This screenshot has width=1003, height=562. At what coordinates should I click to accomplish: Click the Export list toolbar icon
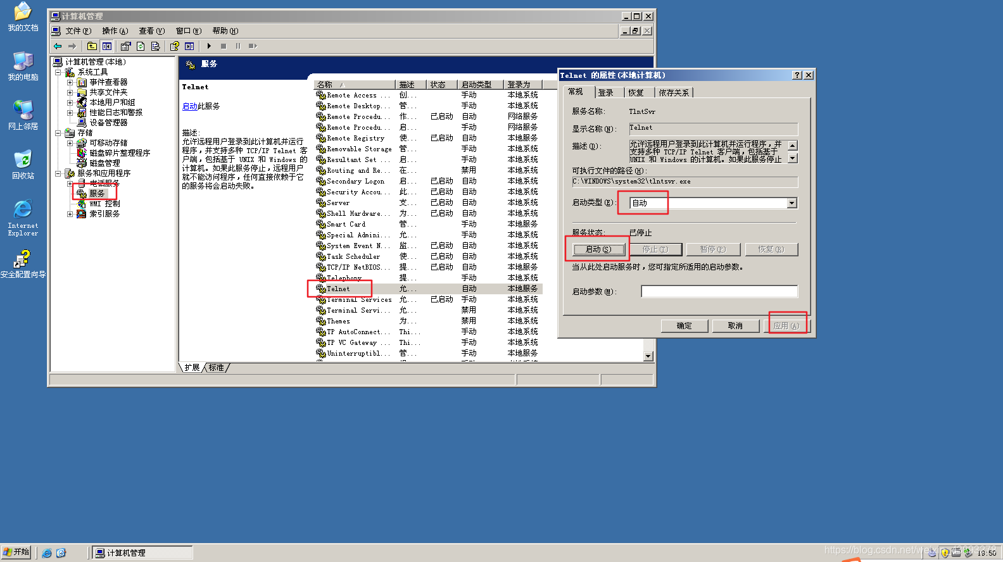pos(155,46)
